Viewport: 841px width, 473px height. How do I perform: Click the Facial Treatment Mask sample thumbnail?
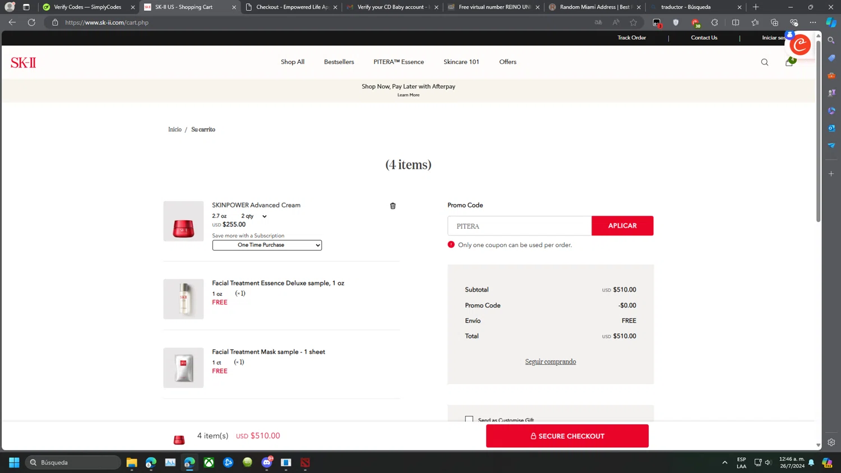tap(183, 368)
